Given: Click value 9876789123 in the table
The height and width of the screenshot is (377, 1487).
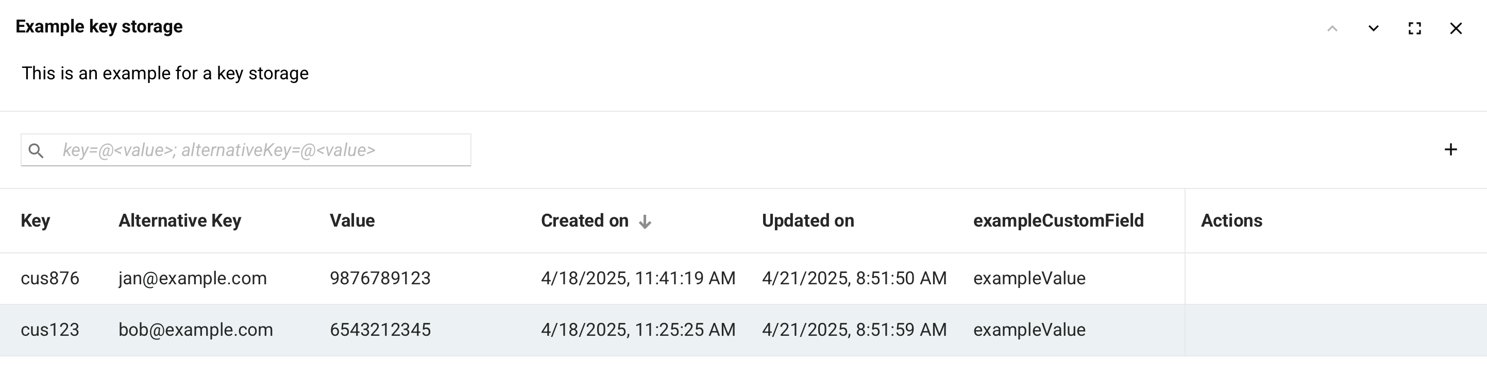Looking at the screenshot, I should (380, 278).
